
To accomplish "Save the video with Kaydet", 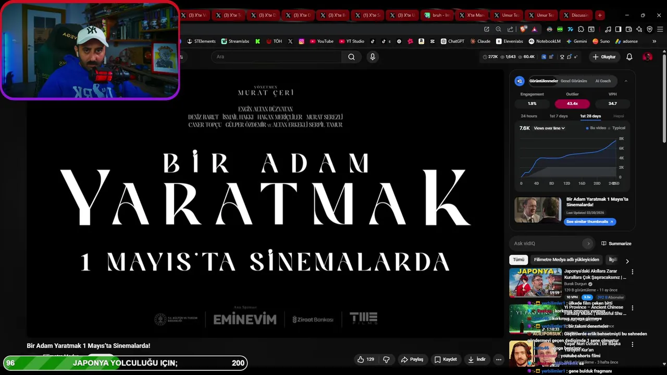I will click(446, 359).
